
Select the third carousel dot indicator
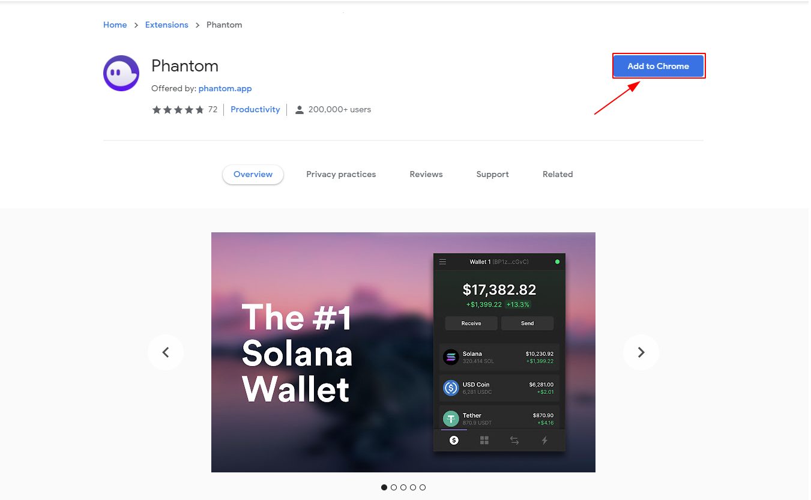[x=403, y=487]
